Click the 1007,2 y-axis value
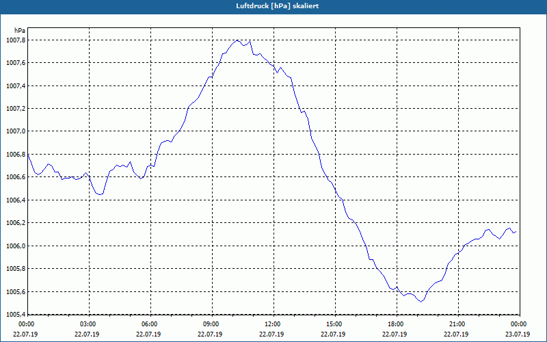 pos(16,109)
